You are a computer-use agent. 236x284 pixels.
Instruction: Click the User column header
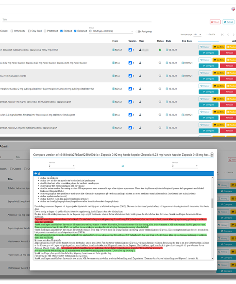(x=141, y=41)
